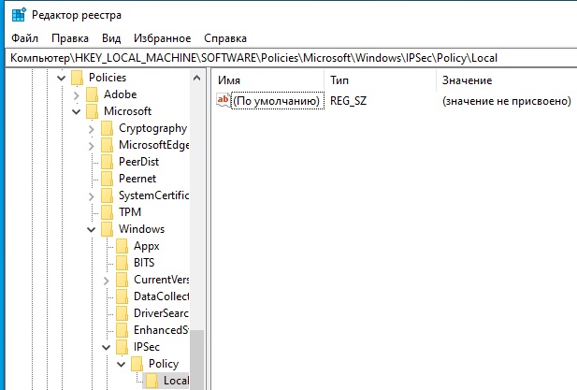The width and height of the screenshot is (577, 390).
Task: Click the Cryptography folder icon
Action: point(107,128)
